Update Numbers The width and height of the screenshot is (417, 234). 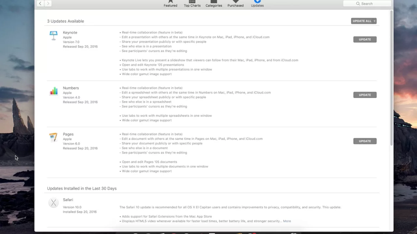pos(365,95)
